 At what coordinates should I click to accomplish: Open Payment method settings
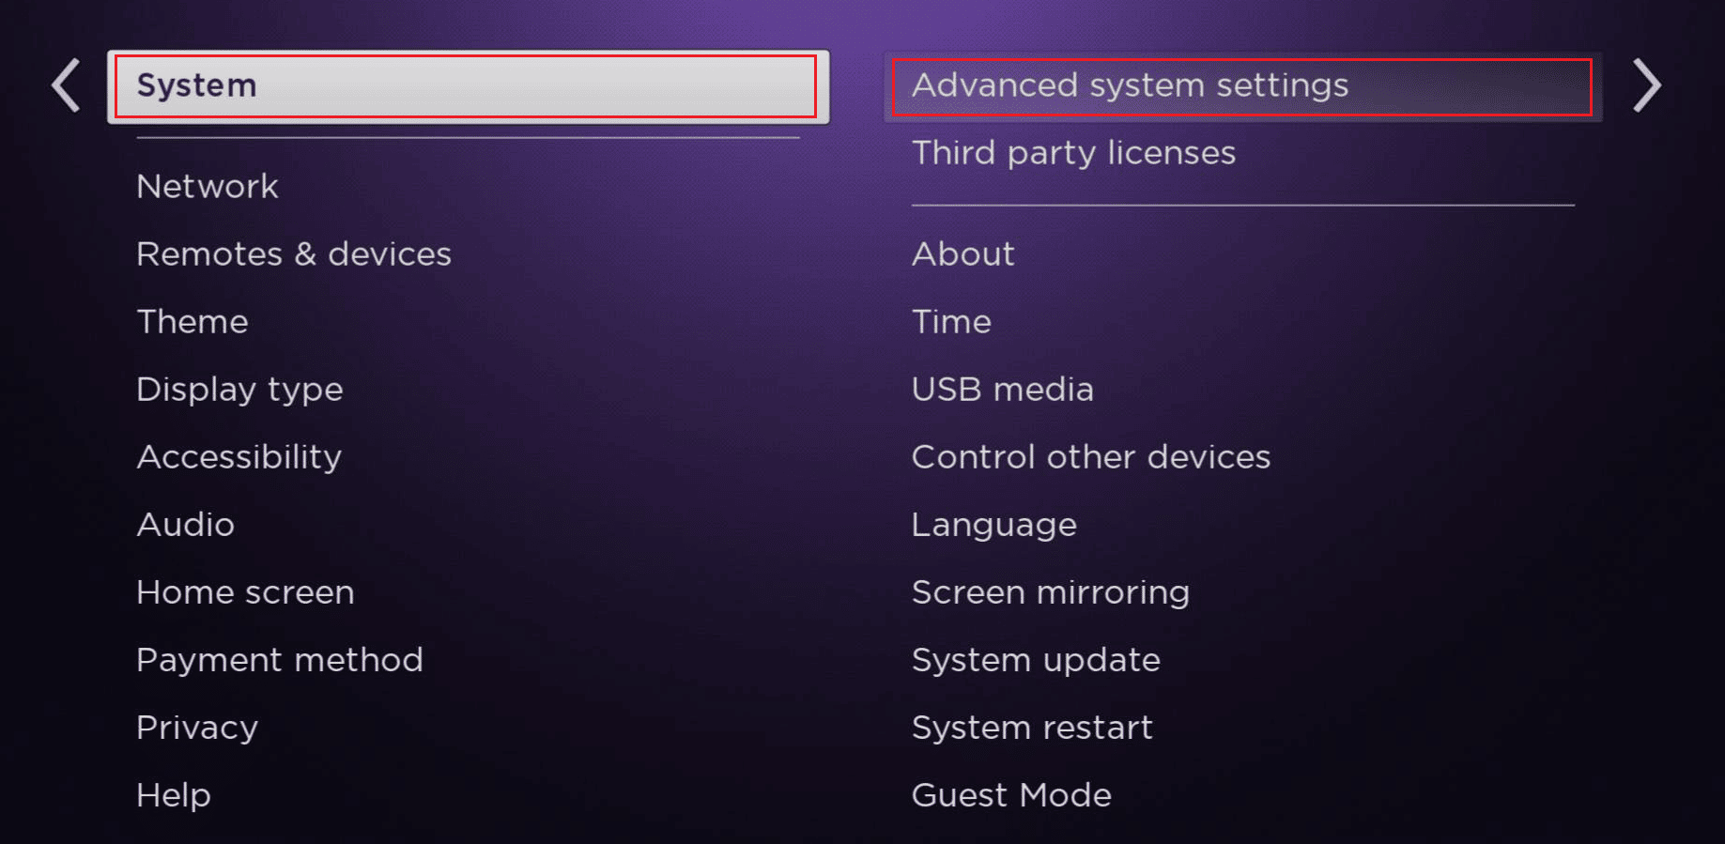coord(279,660)
